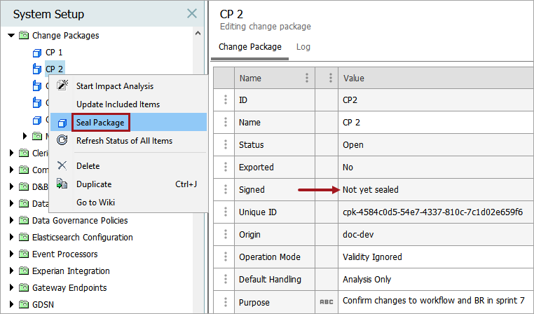The height and width of the screenshot is (314, 534).
Task: Click the Start Impact Analysis icon
Action: (62, 86)
